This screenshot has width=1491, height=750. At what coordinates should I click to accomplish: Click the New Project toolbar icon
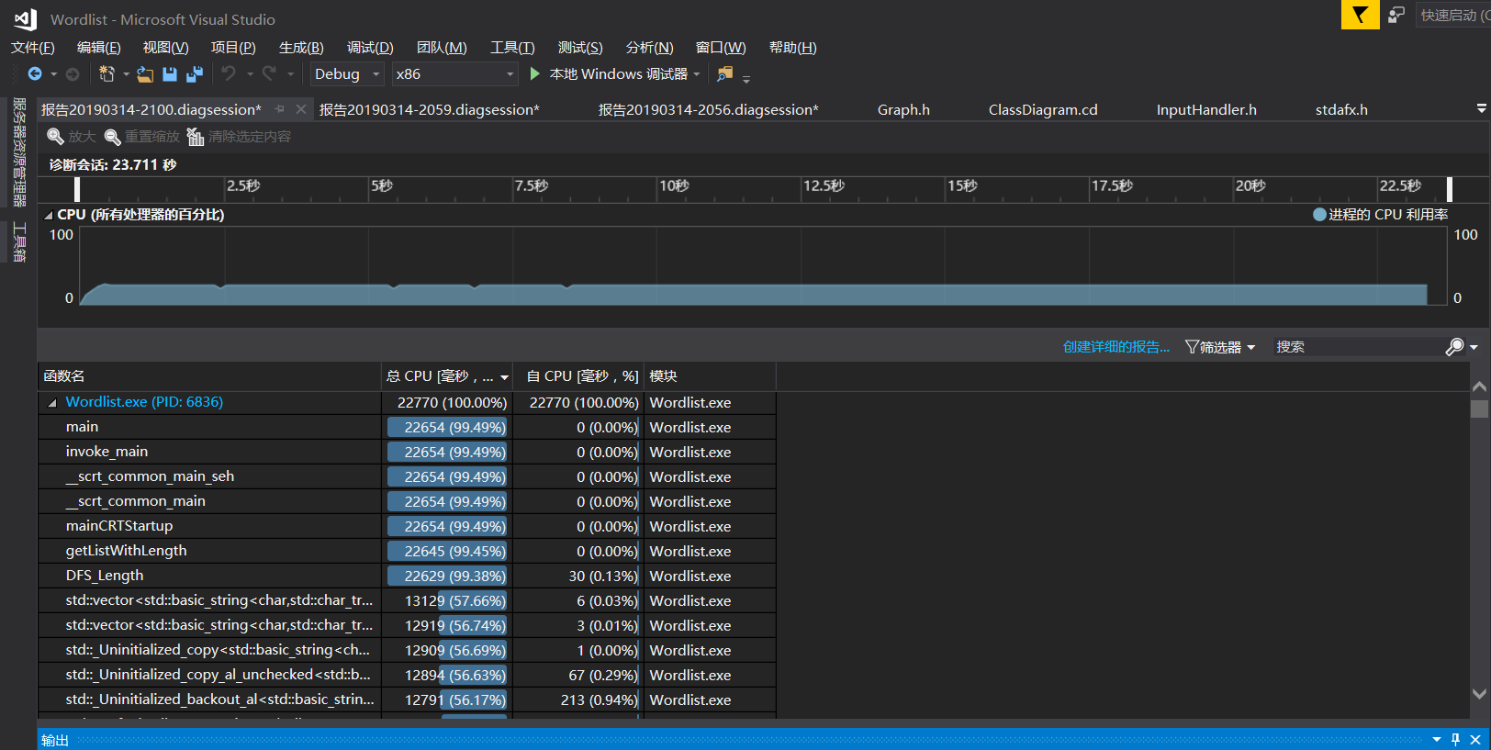(107, 73)
